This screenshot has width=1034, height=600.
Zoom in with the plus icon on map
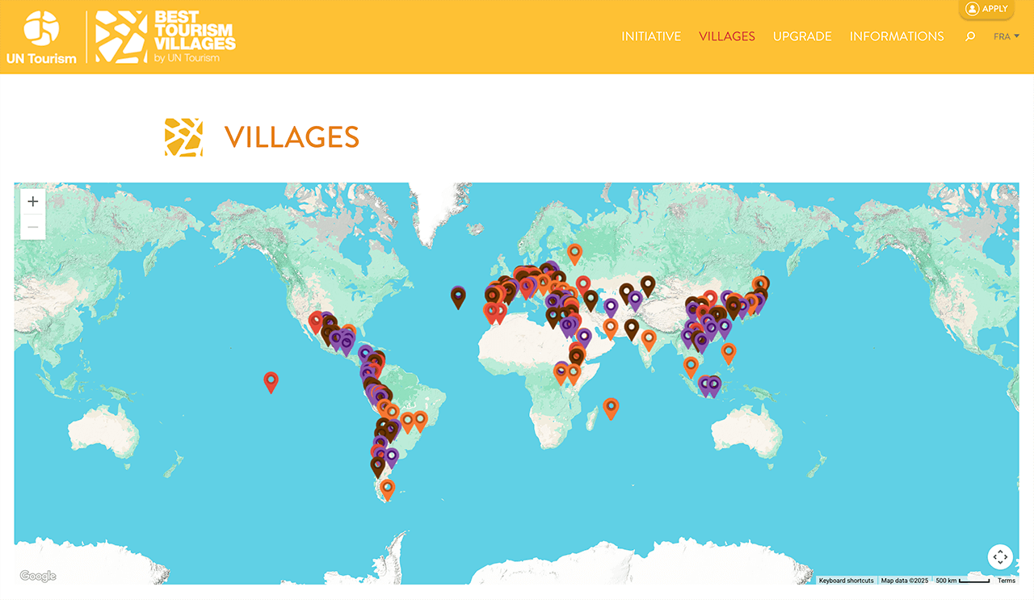(32, 201)
